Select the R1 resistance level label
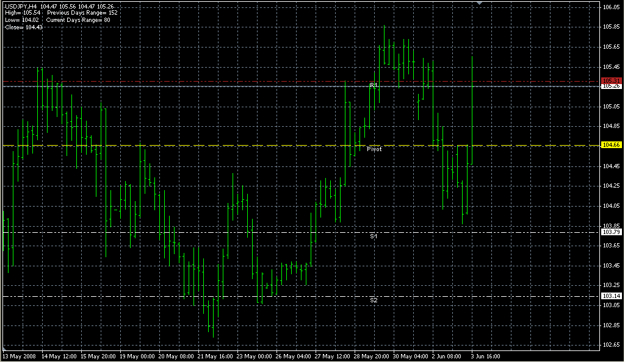 pyautogui.click(x=374, y=85)
